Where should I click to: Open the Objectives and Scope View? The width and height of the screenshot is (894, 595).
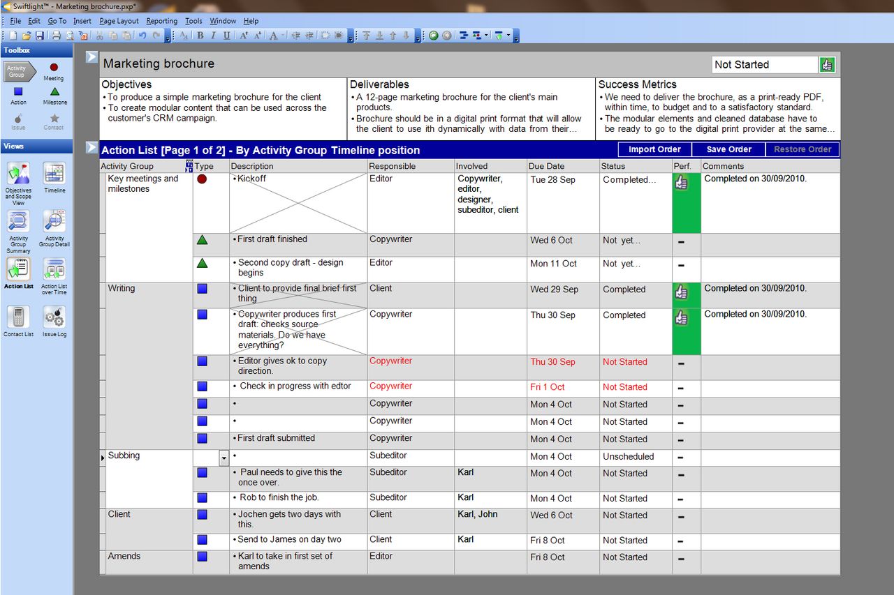coord(18,183)
